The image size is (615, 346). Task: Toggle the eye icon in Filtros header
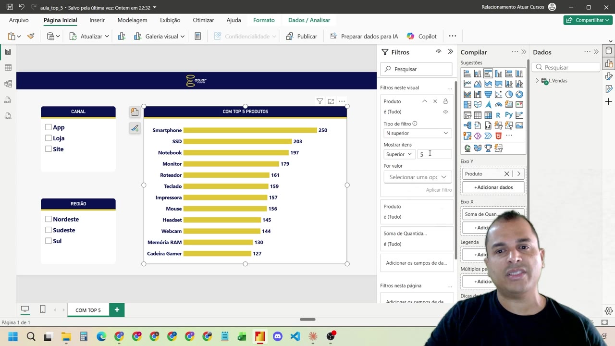[439, 52]
